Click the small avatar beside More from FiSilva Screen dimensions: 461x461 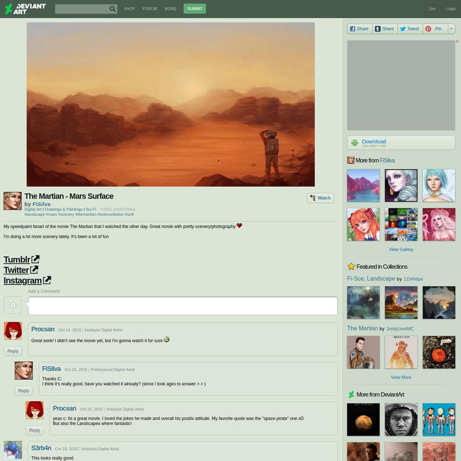coord(350,160)
